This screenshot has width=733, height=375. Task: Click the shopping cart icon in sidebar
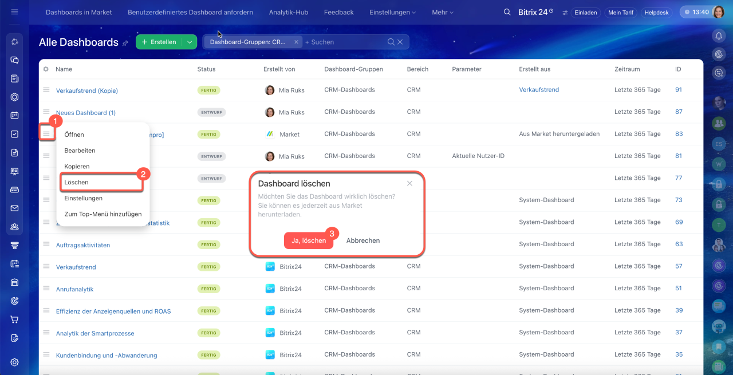click(x=15, y=319)
